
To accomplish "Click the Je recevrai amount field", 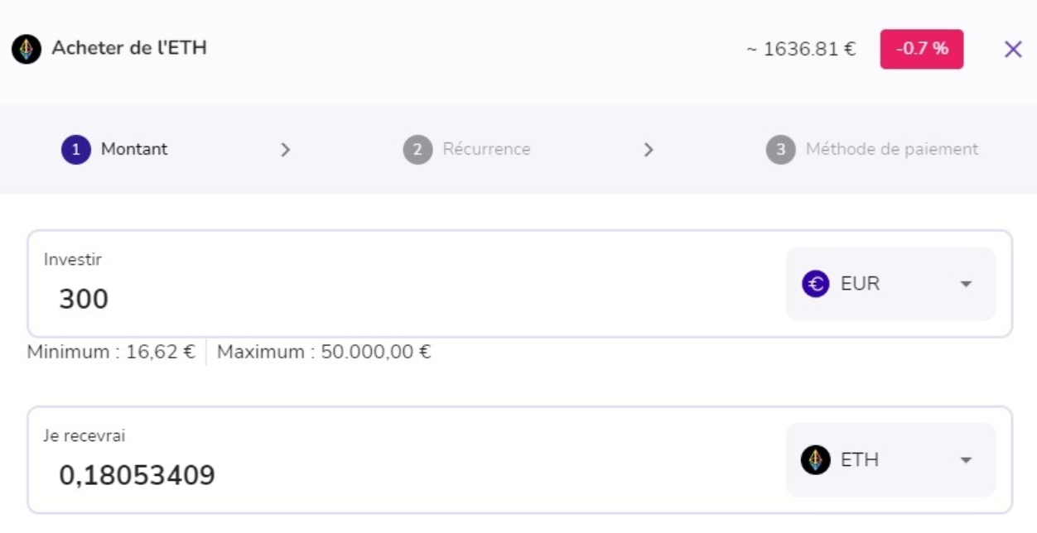I will (x=398, y=475).
